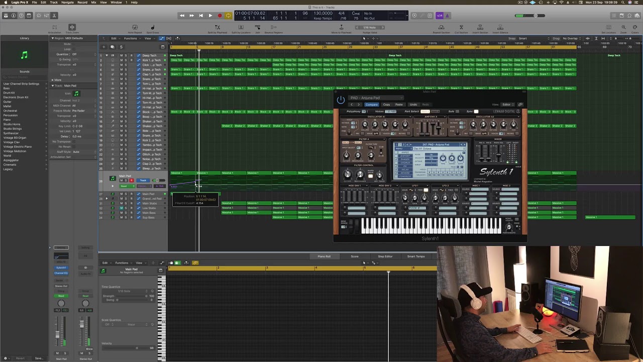Click the Repeat Section icon

click(442, 28)
